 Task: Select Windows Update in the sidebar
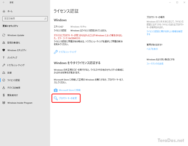[16, 35]
